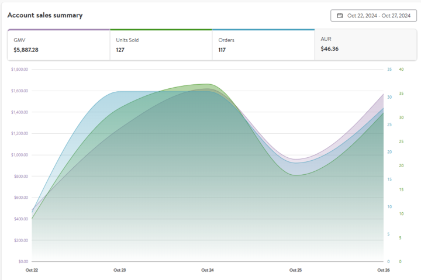This screenshot has height=280, width=421.
Task: Click the $1,800.00 y-axis label
Action: tap(19, 70)
